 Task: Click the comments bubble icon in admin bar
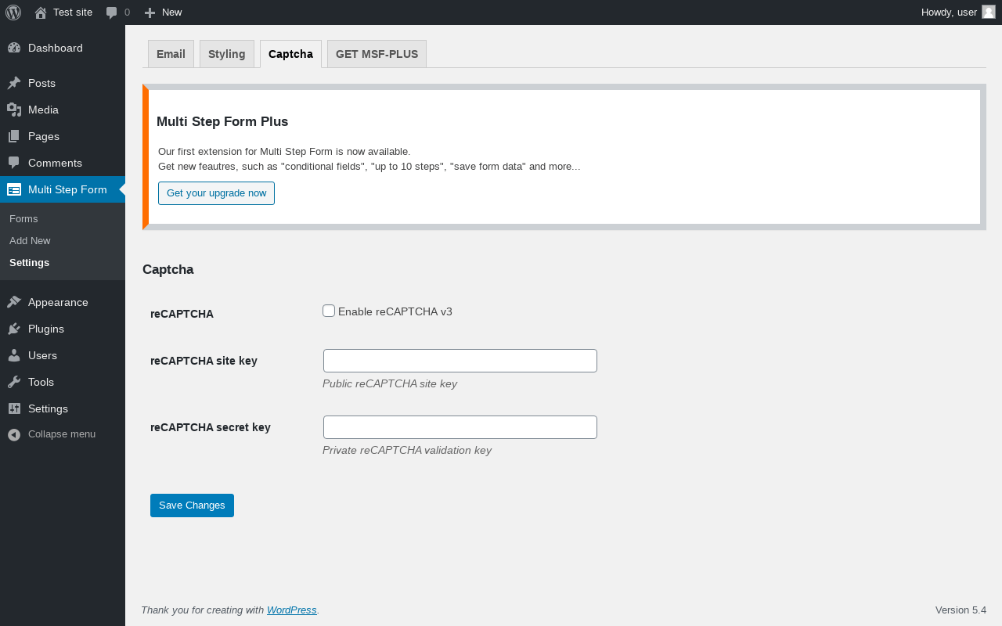click(112, 13)
